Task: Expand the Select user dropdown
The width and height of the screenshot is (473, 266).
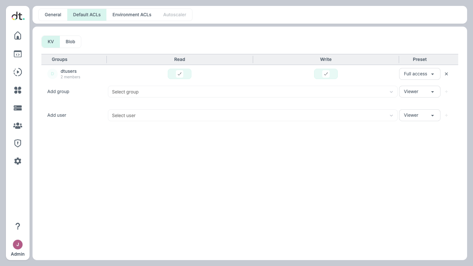Action: (252, 115)
